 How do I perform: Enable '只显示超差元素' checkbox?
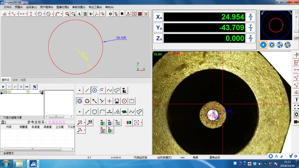(2, 117)
